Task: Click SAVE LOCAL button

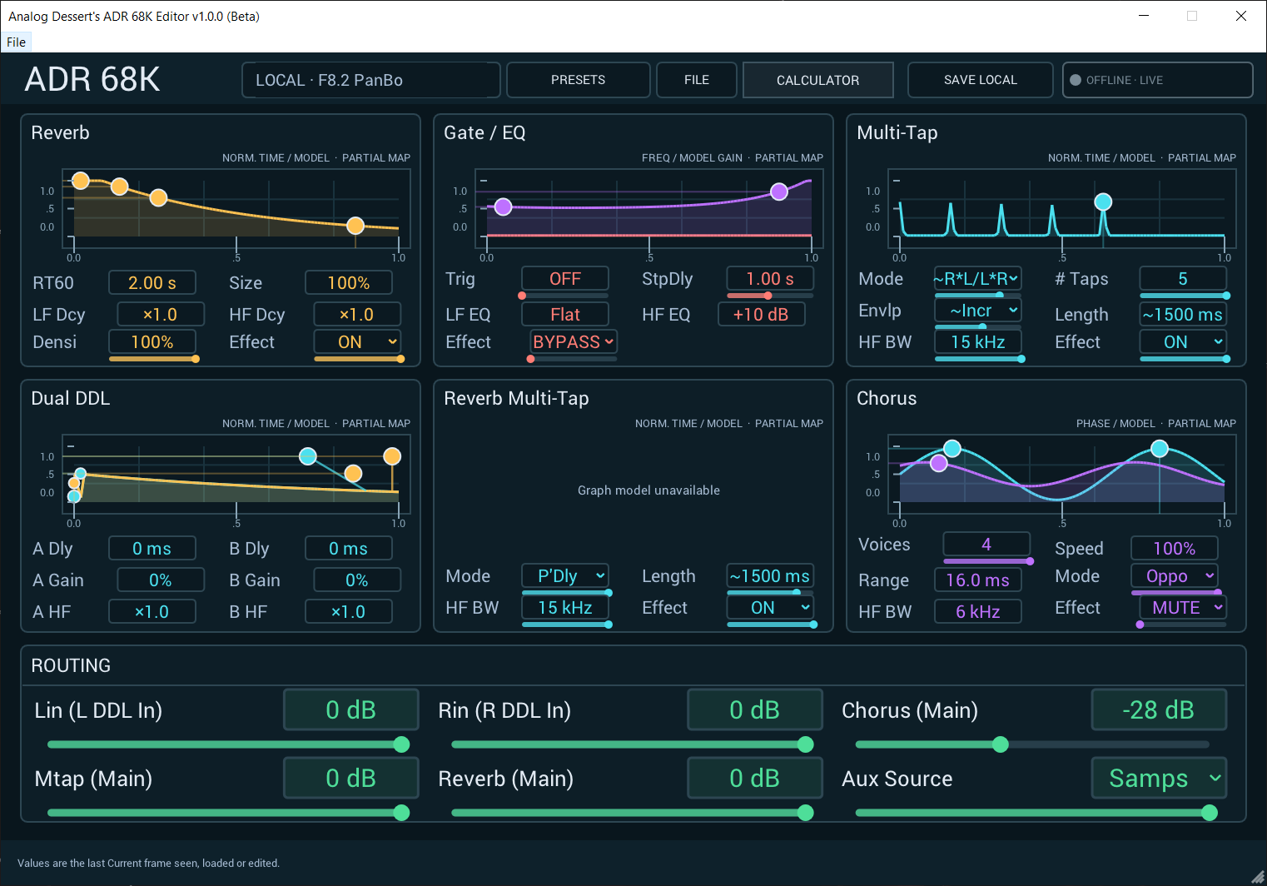Action: (x=980, y=80)
